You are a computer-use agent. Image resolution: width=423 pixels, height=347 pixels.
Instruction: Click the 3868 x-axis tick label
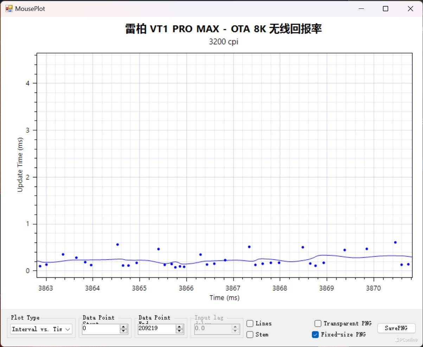point(280,288)
